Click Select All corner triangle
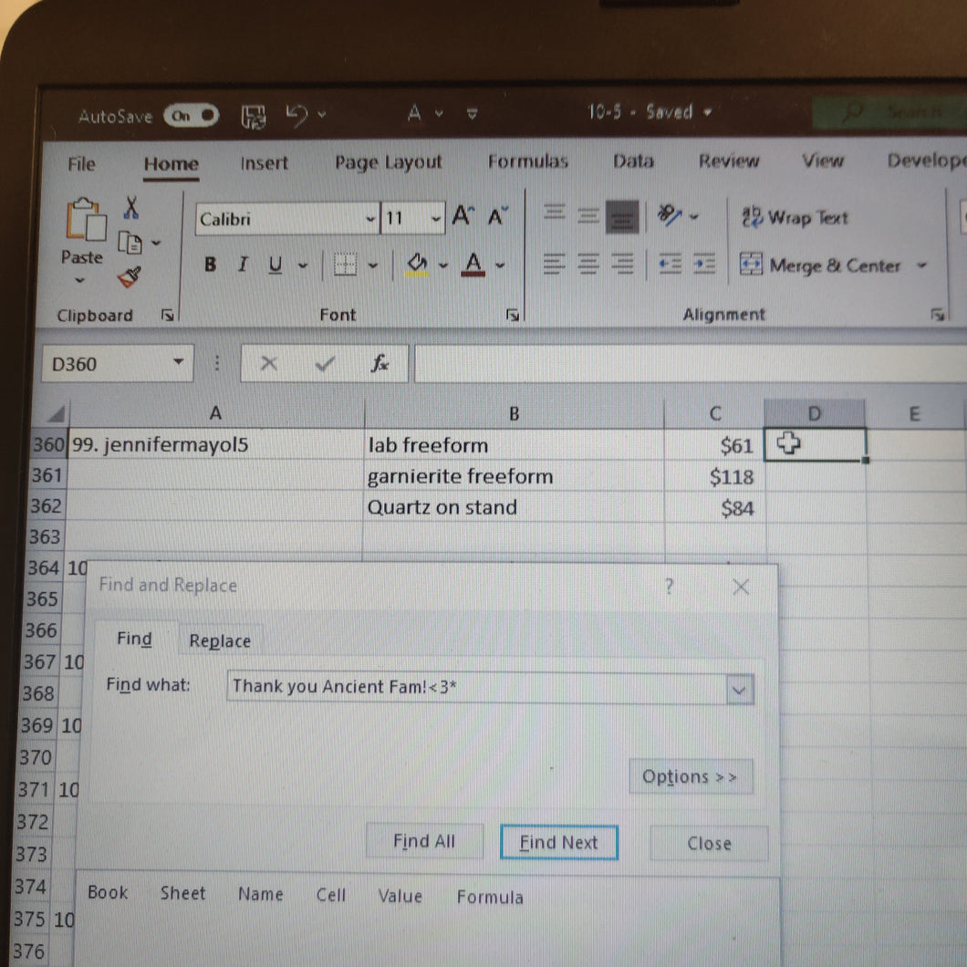 coord(55,413)
